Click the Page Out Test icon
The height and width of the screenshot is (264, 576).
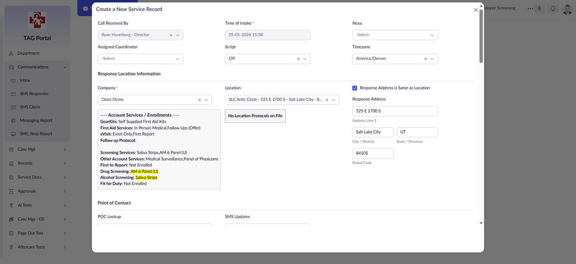coord(11,233)
